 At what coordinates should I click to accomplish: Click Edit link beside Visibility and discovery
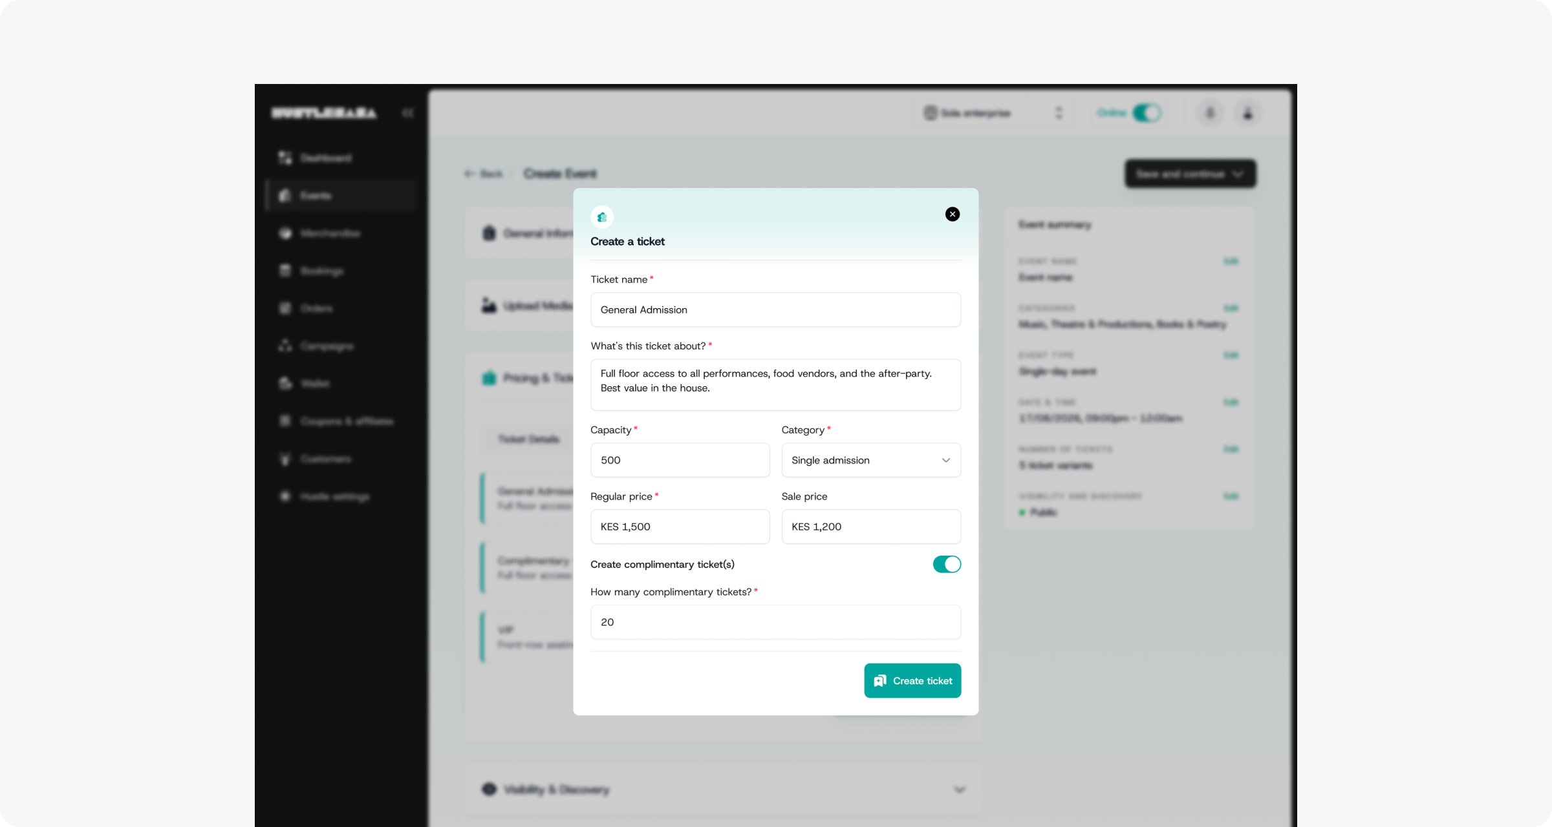coord(1231,496)
